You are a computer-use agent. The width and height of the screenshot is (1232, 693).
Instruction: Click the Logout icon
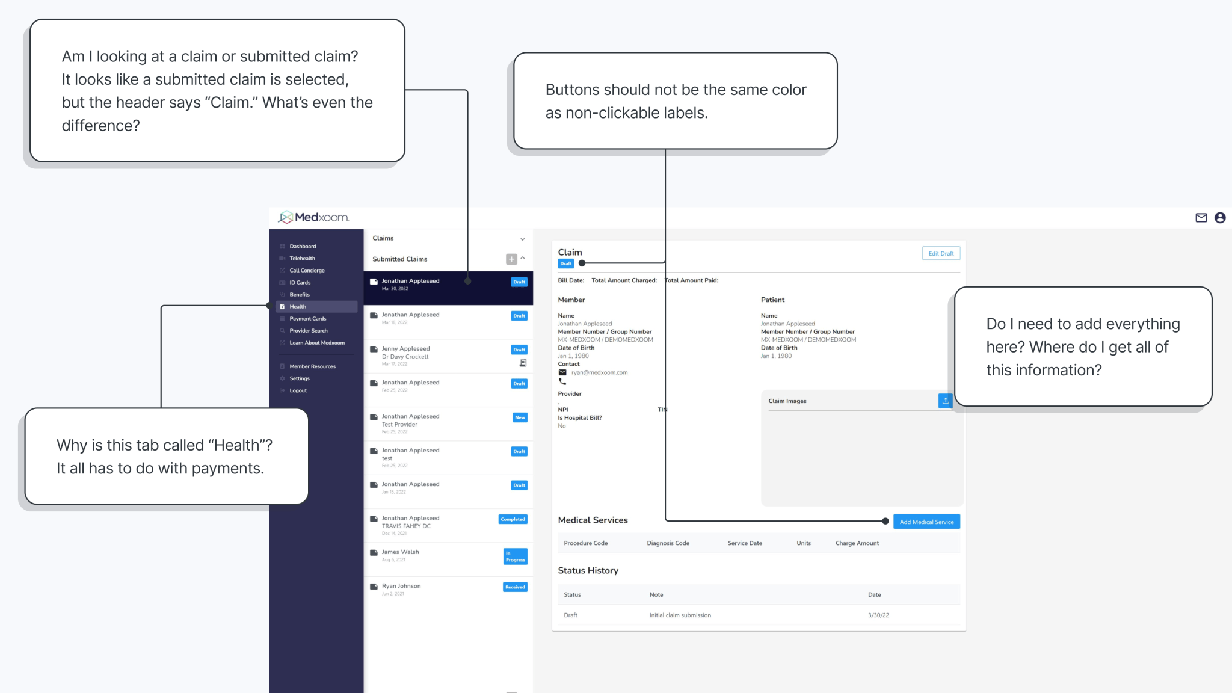pyautogui.click(x=282, y=390)
